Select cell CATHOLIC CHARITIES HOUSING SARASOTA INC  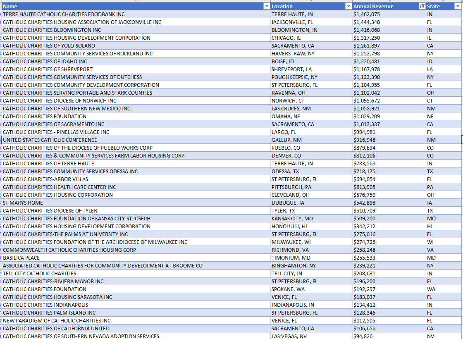click(x=136, y=297)
